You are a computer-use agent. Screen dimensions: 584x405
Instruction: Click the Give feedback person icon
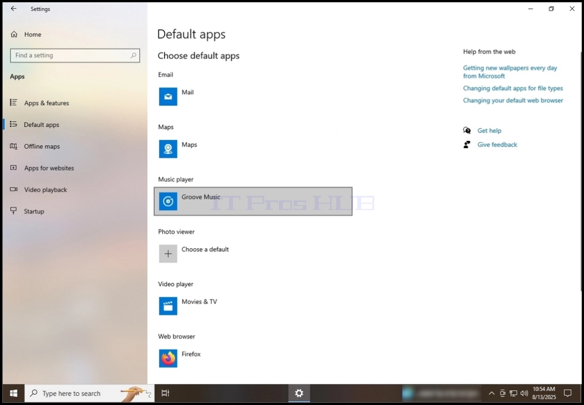(466, 144)
